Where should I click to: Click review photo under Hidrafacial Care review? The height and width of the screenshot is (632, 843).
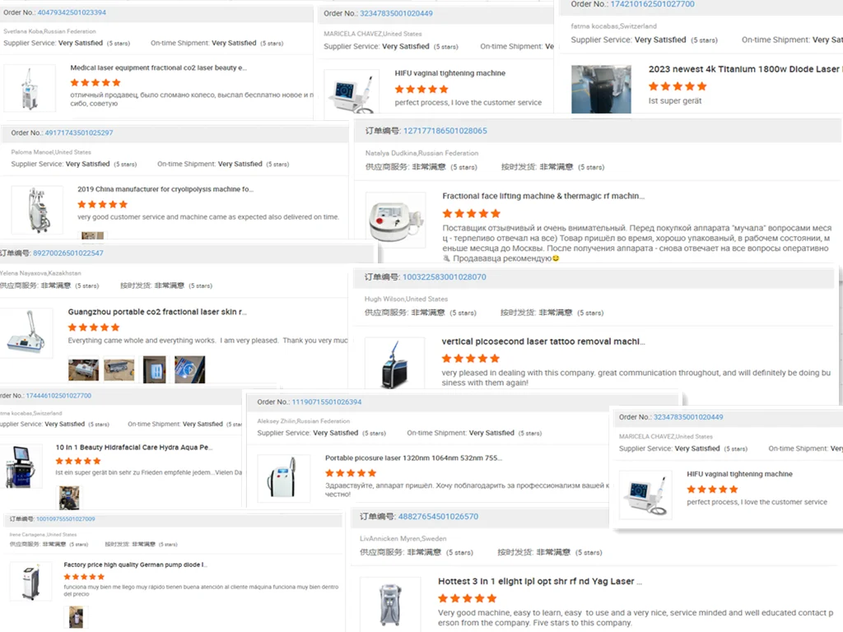click(x=69, y=498)
